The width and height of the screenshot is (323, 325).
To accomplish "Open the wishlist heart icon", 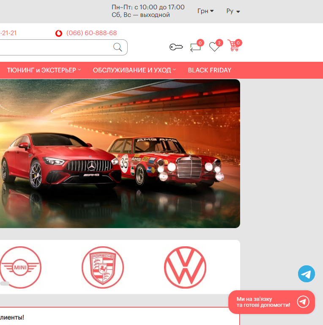I will click(215, 47).
